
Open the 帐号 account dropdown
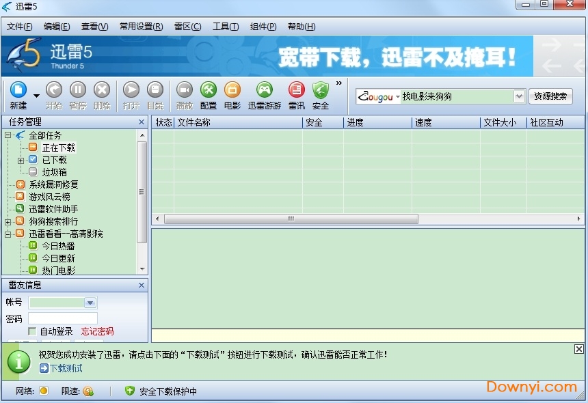tap(91, 302)
